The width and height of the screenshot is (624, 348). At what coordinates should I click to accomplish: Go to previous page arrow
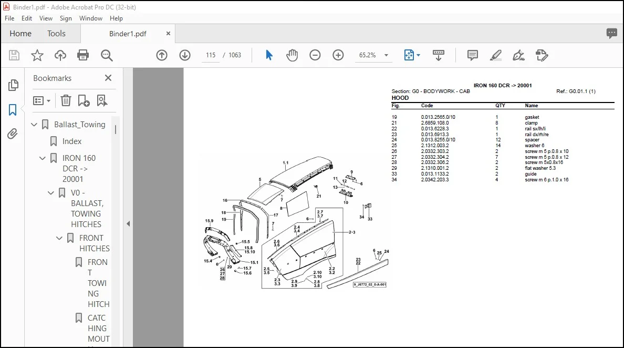162,55
